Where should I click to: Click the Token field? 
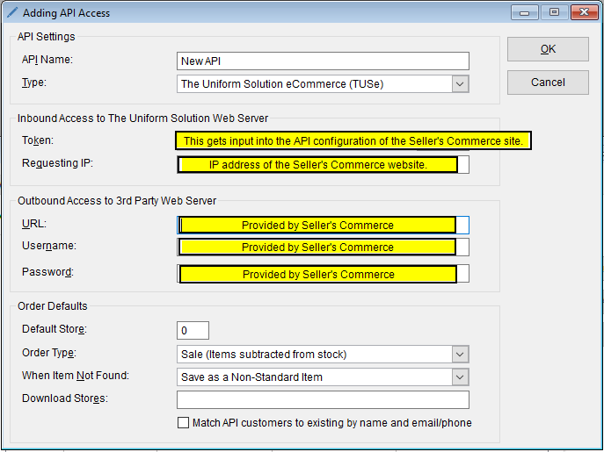(x=353, y=140)
